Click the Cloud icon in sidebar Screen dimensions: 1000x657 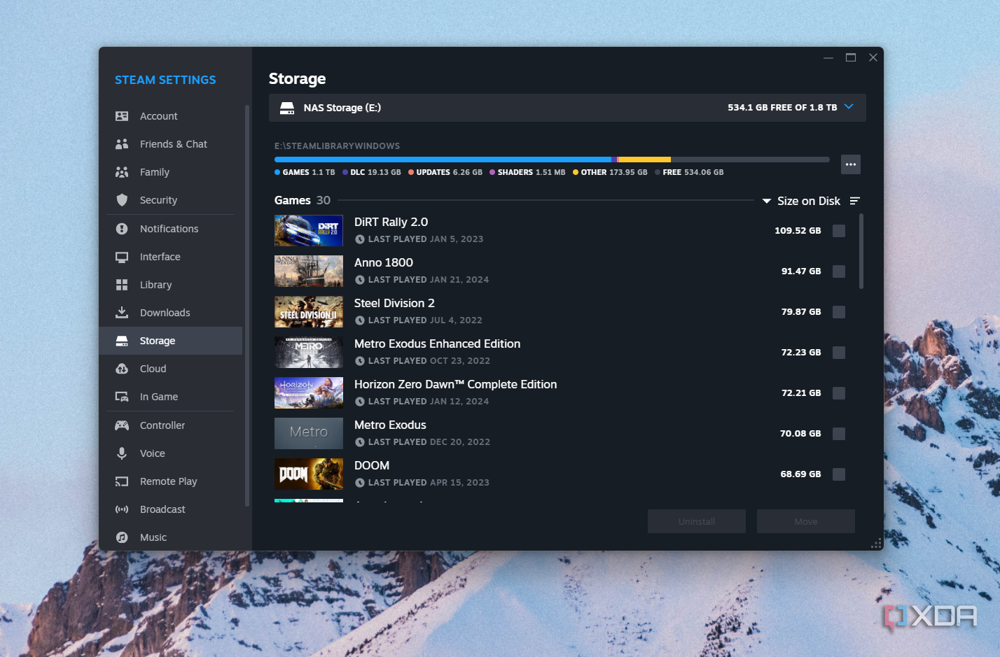122,369
